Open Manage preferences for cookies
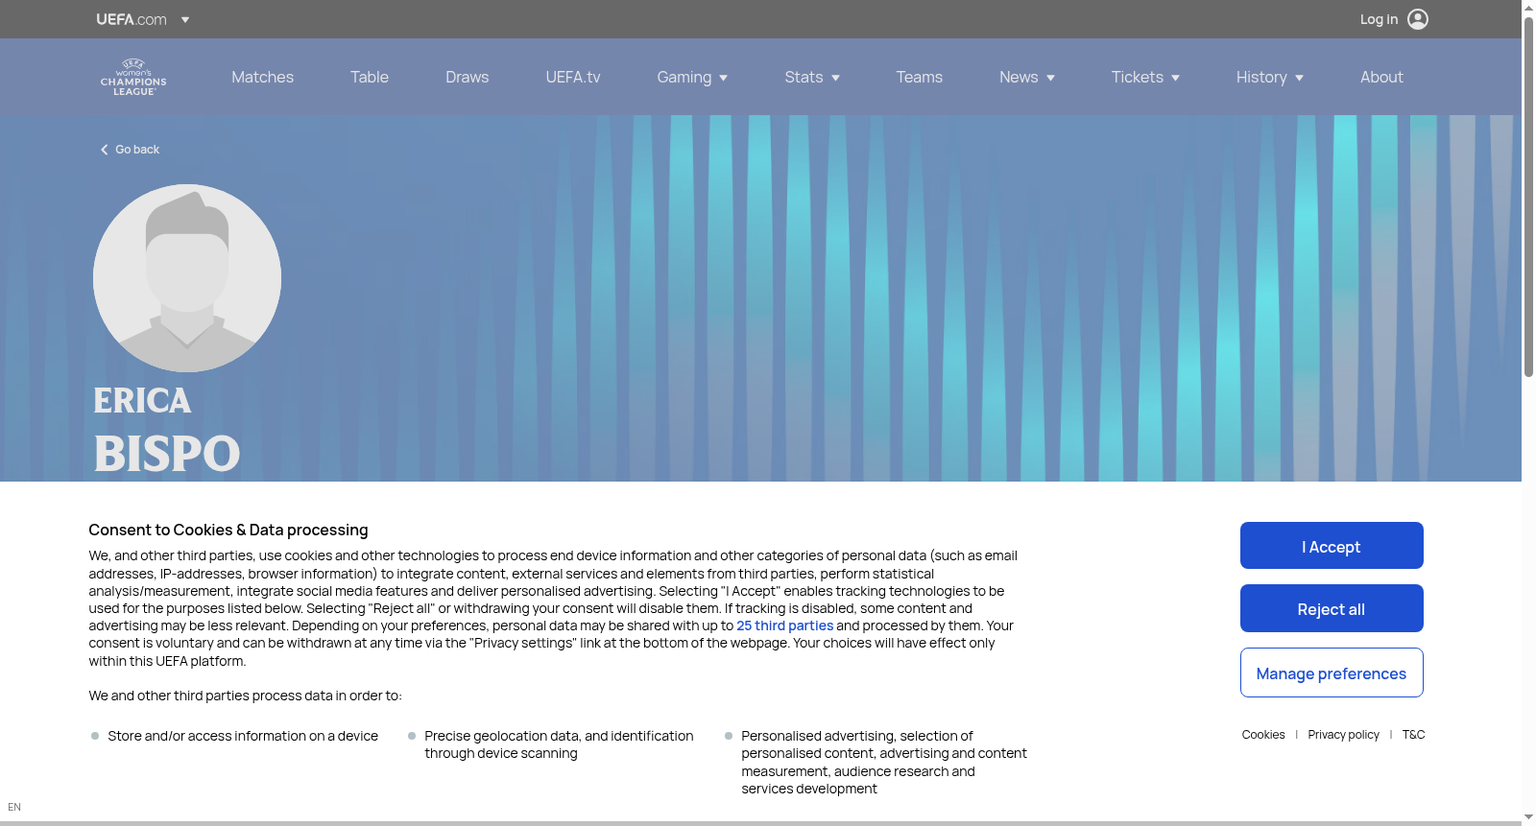The height and width of the screenshot is (826, 1536). pos(1332,673)
